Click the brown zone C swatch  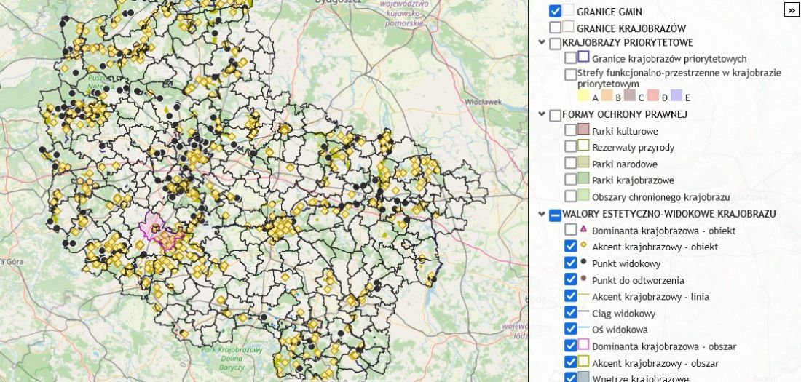(x=629, y=95)
